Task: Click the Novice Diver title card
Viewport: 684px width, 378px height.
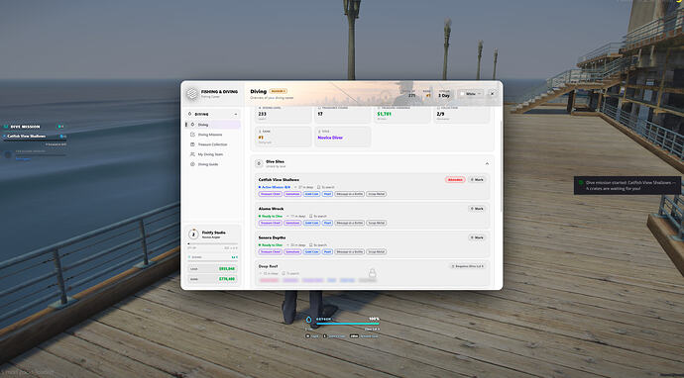Action: [342, 137]
